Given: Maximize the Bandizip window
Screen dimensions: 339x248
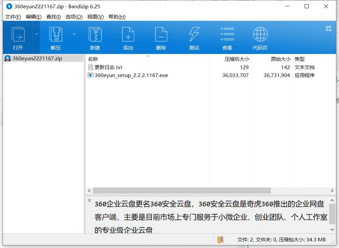Looking at the screenshot, I should pos(307,6).
